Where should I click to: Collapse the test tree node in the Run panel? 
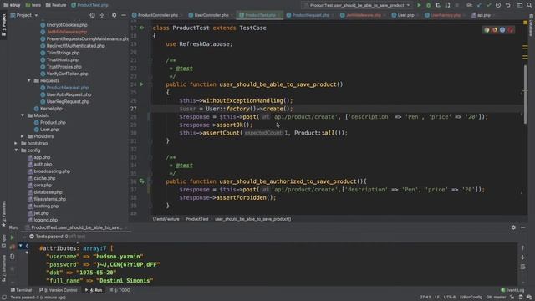tap(20, 246)
